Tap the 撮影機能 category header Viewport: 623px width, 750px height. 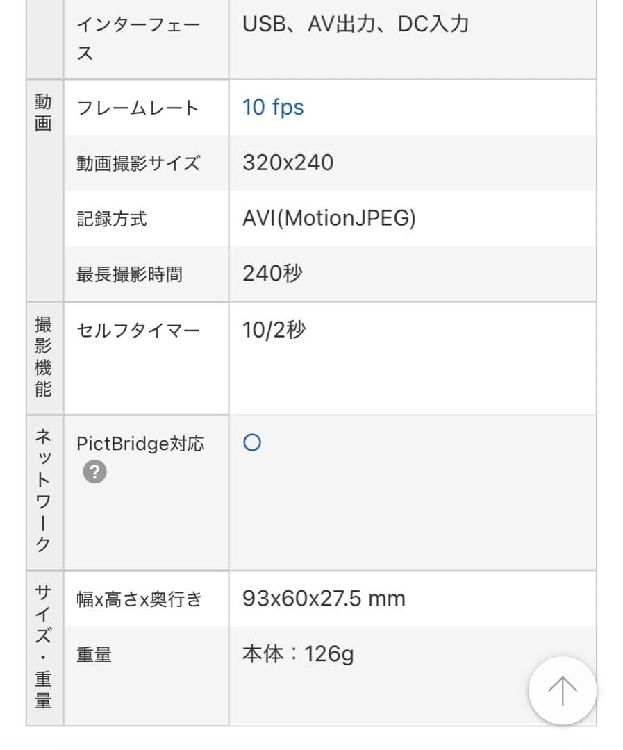click(x=44, y=357)
